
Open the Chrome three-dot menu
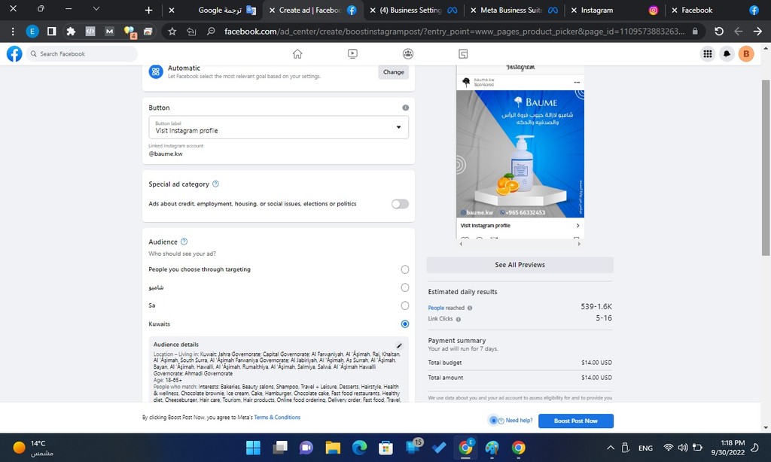(x=13, y=31)
